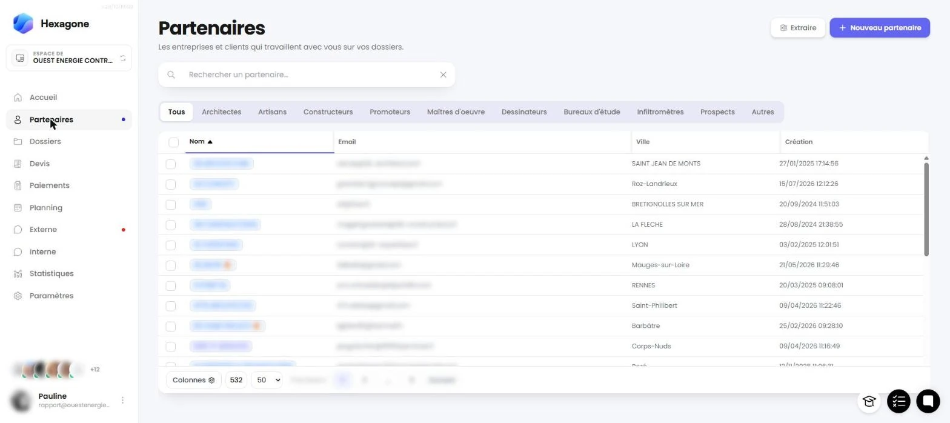The width and height of the screenshot is (950, 423).
Task: Select the Constructeurs tab
Action: (328, 112)
